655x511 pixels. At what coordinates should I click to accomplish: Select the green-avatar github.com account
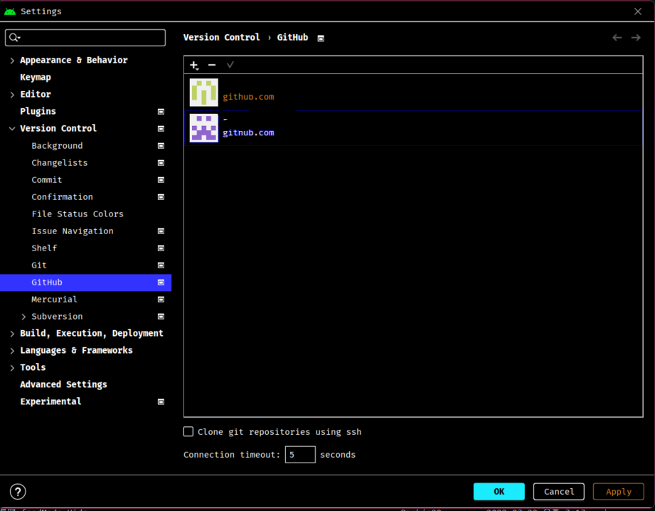tap(413, 93)
